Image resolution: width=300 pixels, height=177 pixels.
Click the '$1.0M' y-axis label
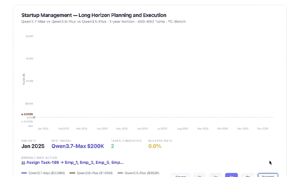pos(30,81)
